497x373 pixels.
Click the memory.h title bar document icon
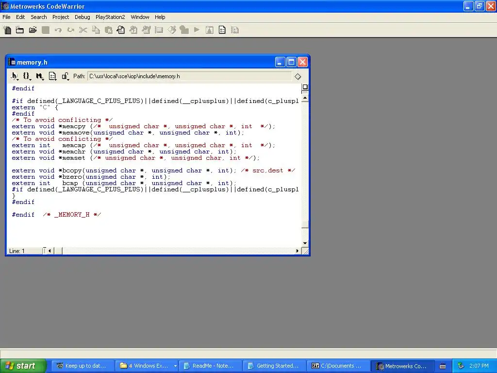pos(12,62)
